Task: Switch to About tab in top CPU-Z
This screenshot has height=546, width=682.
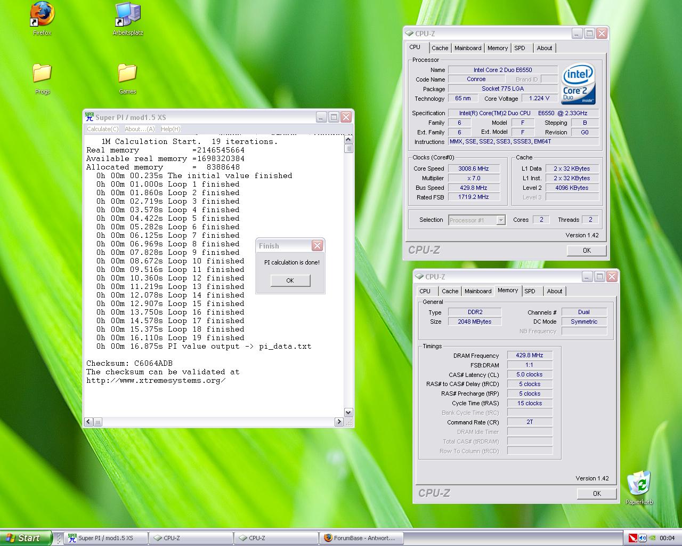Action: (545, 48)
